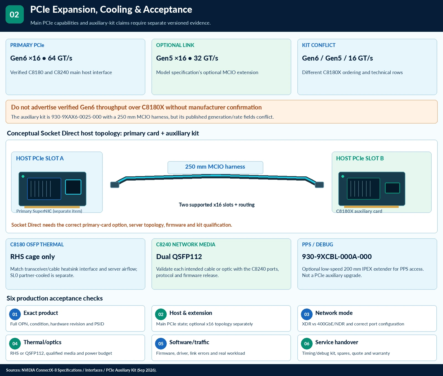Screen dimensions: 443x376
Task: Select the C8240 NETWORK MEDIA heading
Action: (x=186, y=244)
